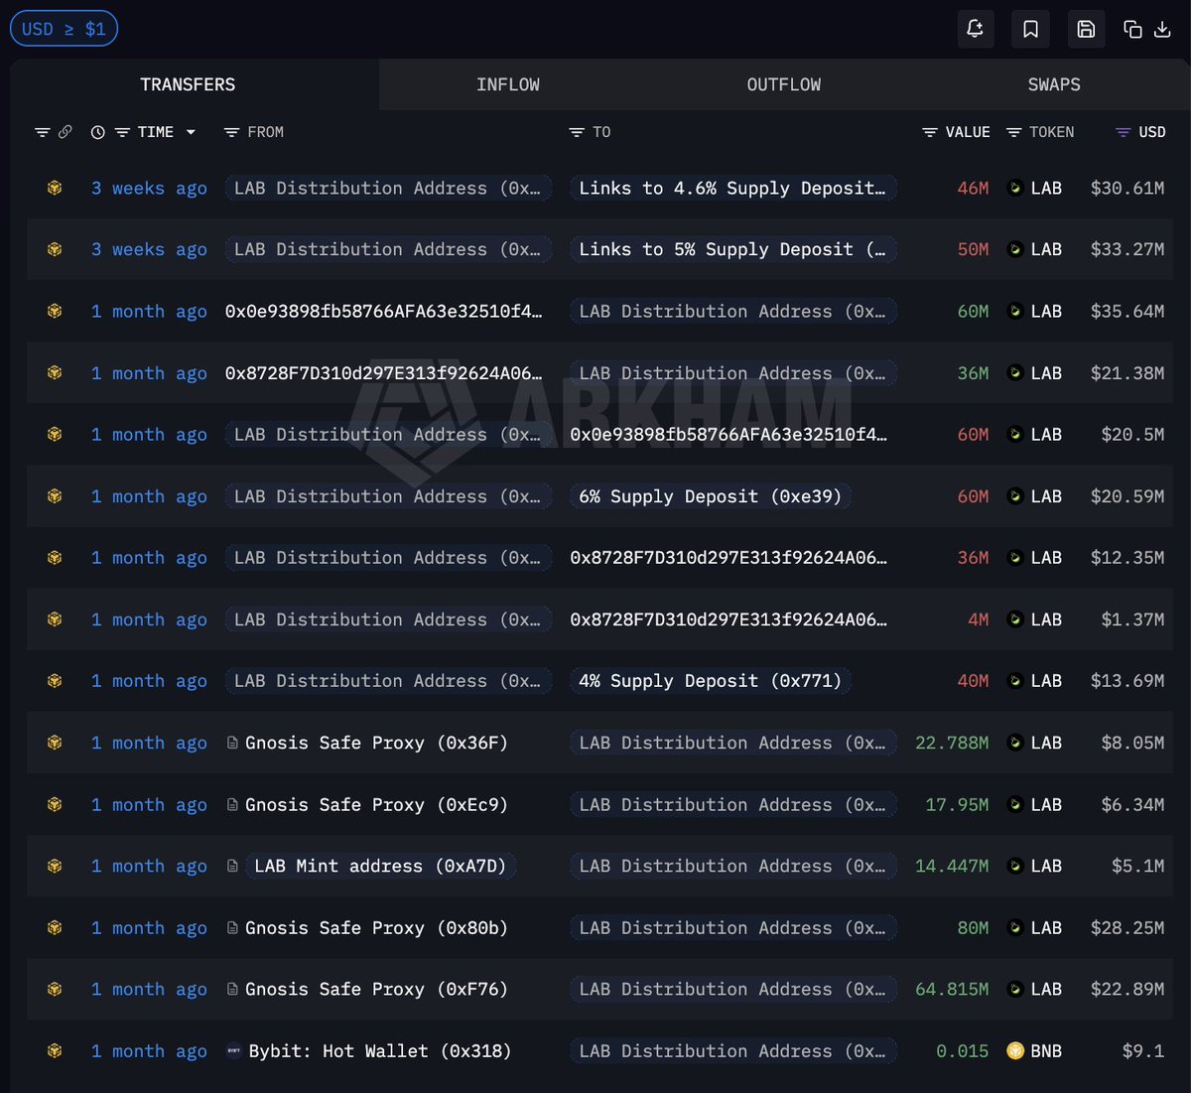This screenshot has height=1093, width=1191.
Task: Click contract icon beside LAB Mint address
Action: click(232, 866)
